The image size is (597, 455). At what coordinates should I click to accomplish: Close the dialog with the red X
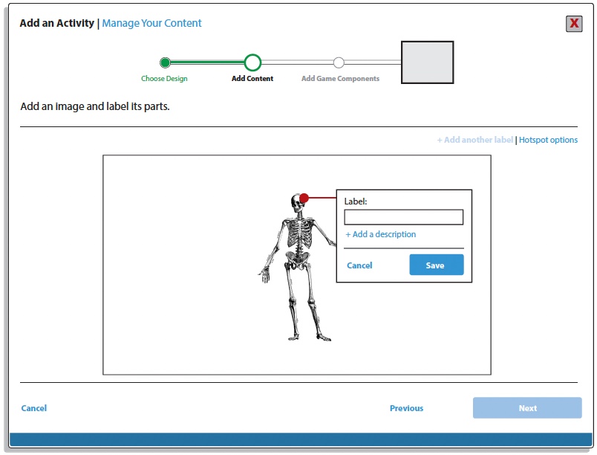574,24
